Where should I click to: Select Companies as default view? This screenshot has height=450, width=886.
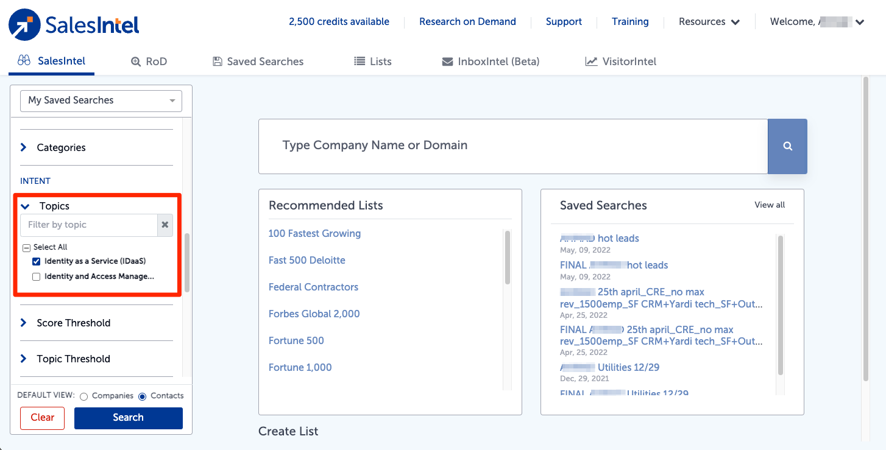coord(84,396)
